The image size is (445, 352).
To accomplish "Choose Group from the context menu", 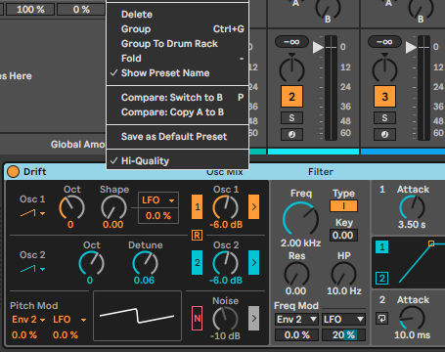I will tap(178, 29).
